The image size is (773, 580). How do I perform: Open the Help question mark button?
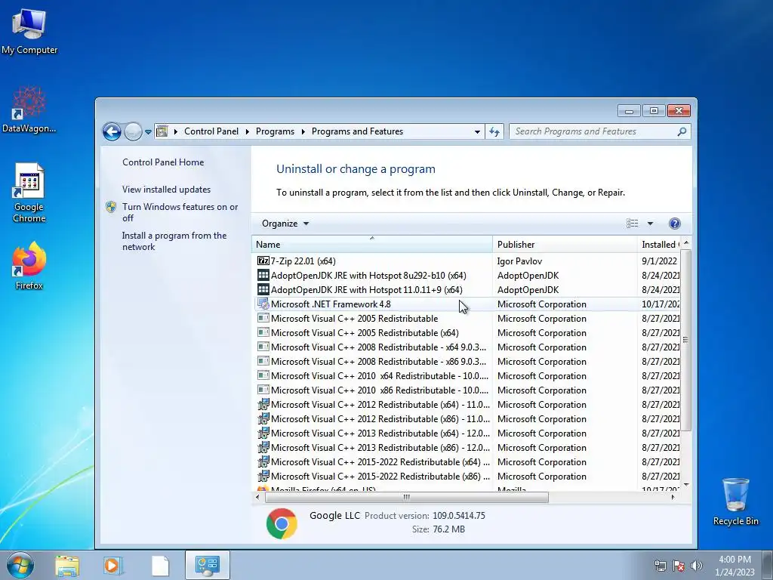point(674,224)
